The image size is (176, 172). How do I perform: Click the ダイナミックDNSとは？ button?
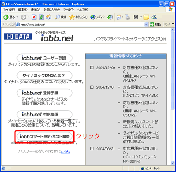click(44, 75)
